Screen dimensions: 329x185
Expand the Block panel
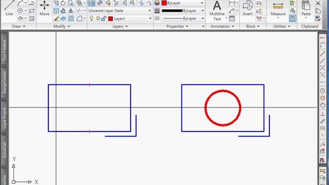click(252, 26)
